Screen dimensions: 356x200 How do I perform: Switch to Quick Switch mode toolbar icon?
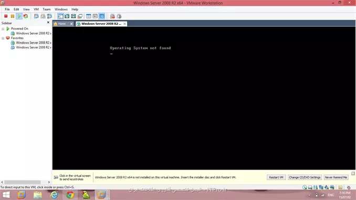click(74, 16)
